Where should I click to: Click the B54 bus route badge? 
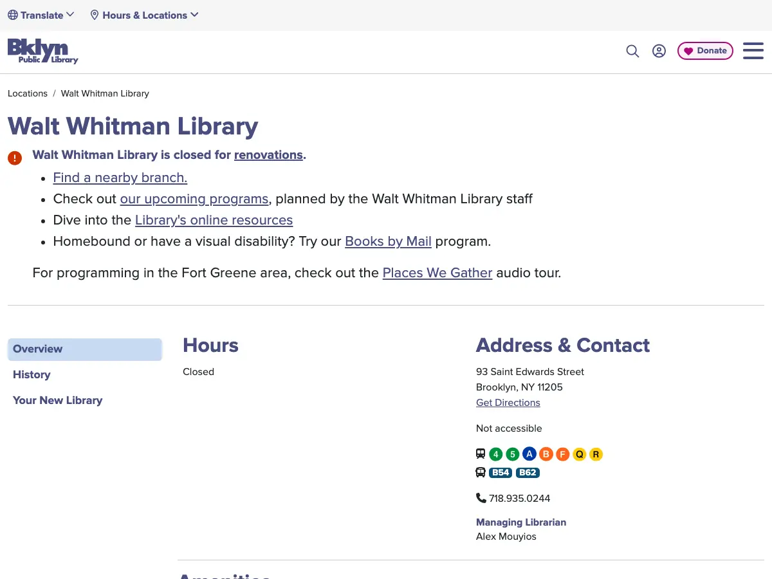(501, 473)
